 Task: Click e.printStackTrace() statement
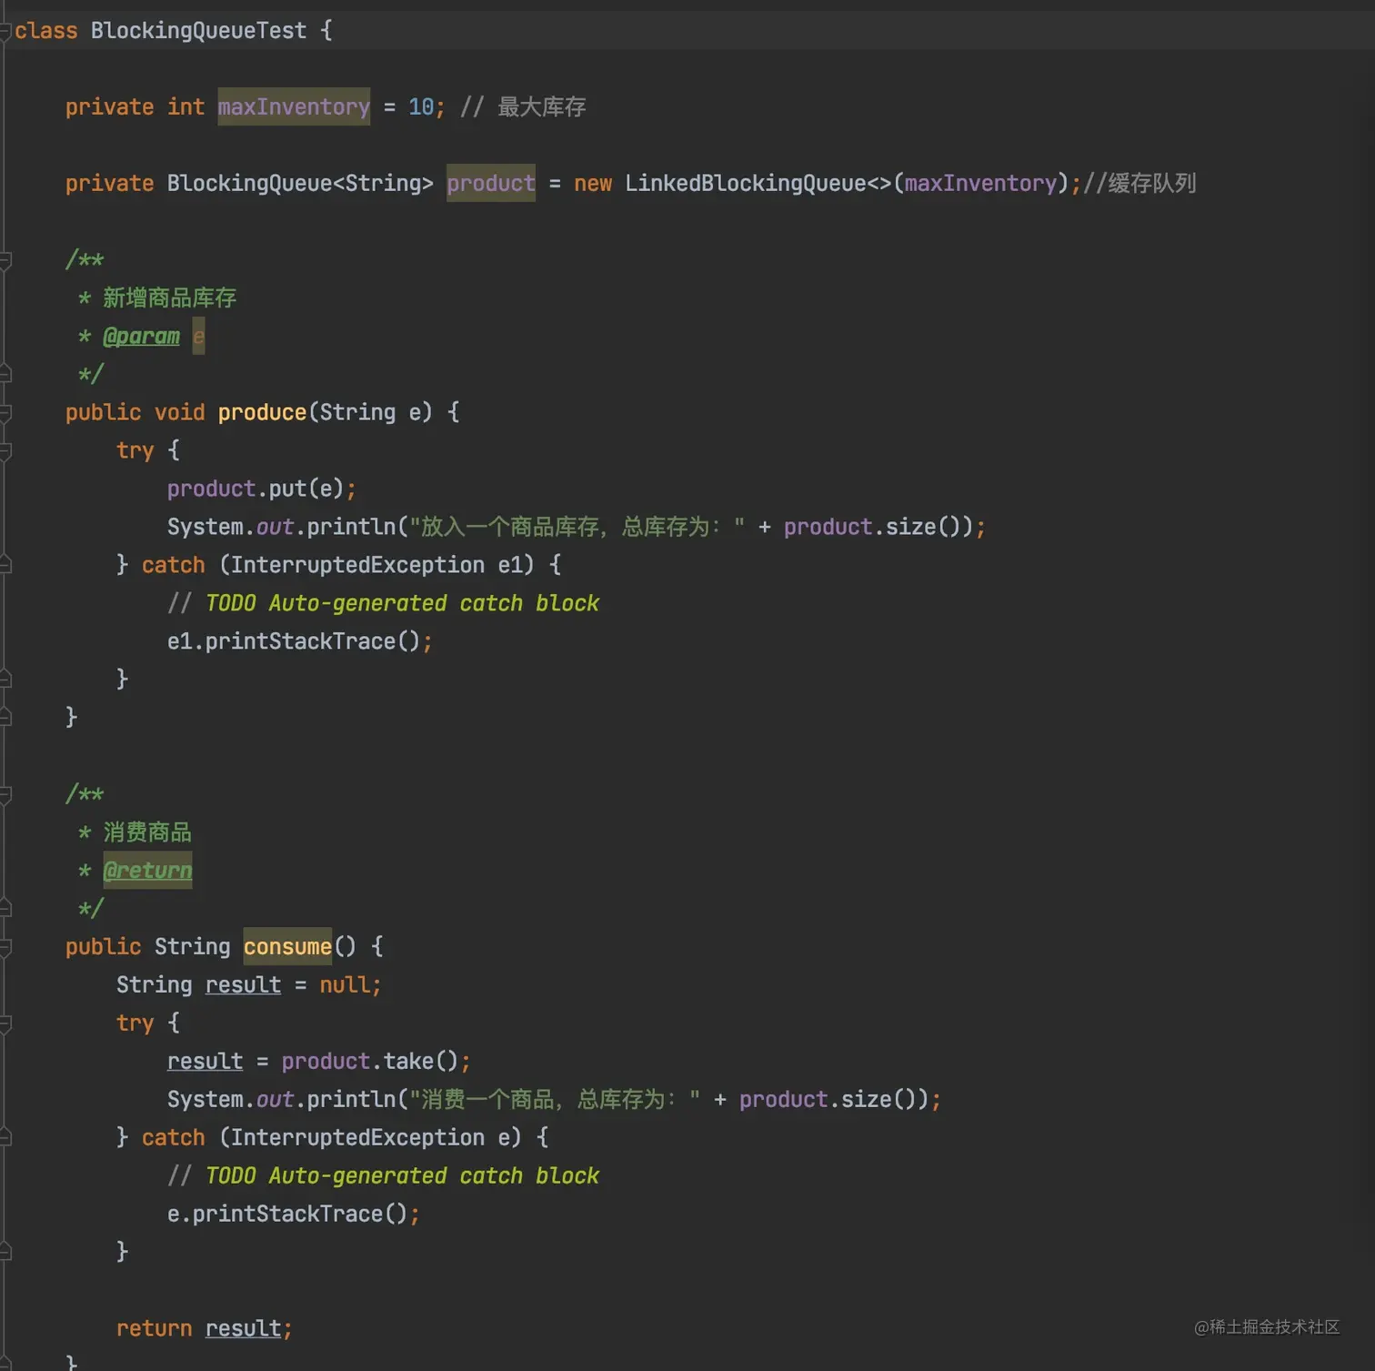pos(293,1215)
